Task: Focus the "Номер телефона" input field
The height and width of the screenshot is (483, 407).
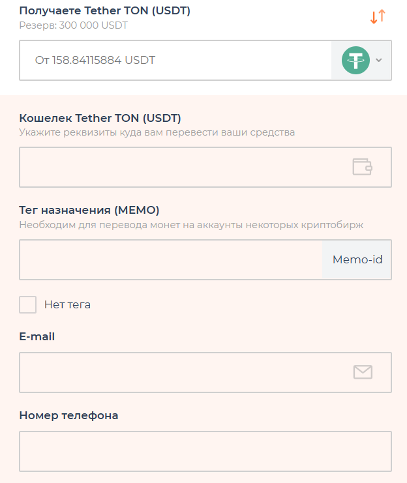Action: [205, 450]
